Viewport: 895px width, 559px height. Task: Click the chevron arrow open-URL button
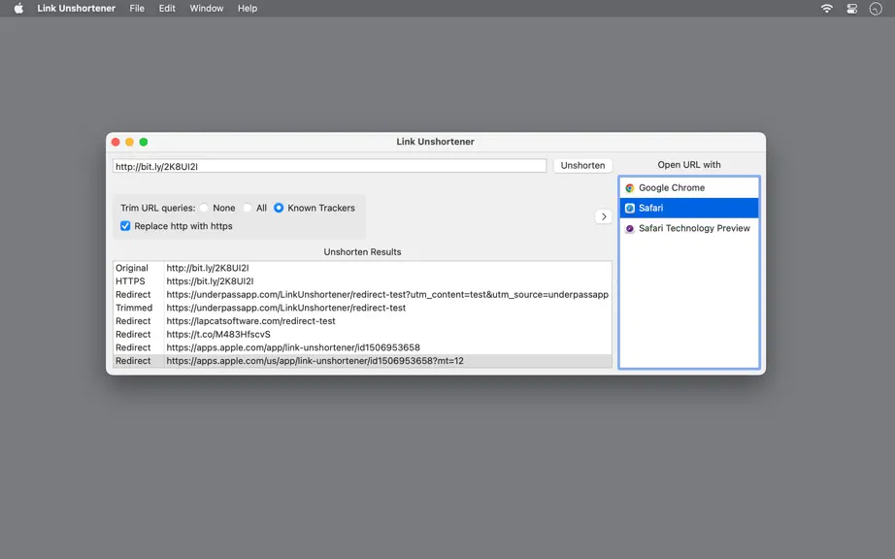pyautogui.click(x=604, y=216)
